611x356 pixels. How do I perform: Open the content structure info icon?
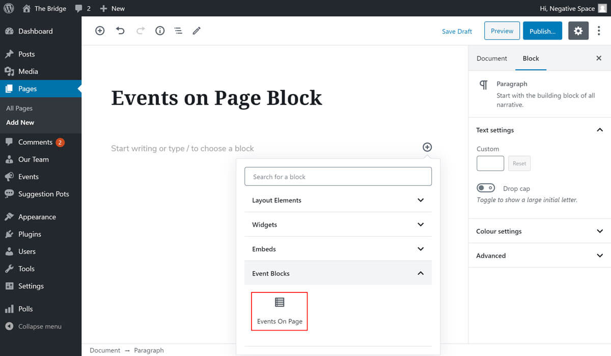[160, 31]
